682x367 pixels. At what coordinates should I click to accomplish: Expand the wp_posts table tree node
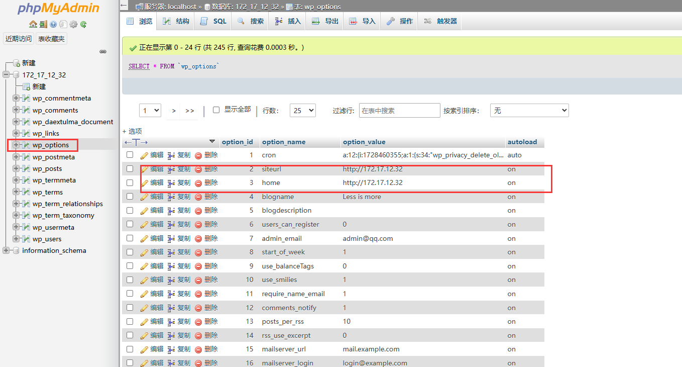tap(16, 169)
